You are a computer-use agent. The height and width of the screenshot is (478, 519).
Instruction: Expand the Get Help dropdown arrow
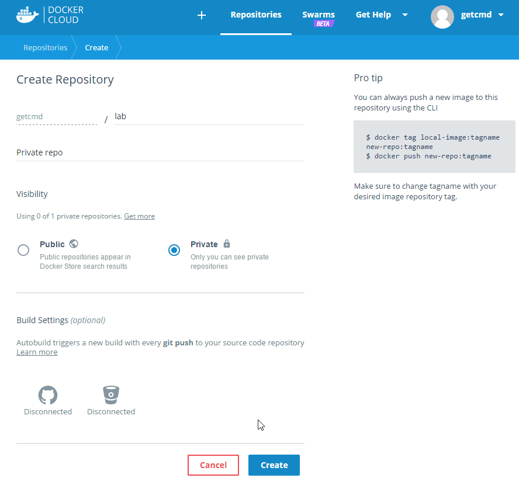(x=405, y=15)
